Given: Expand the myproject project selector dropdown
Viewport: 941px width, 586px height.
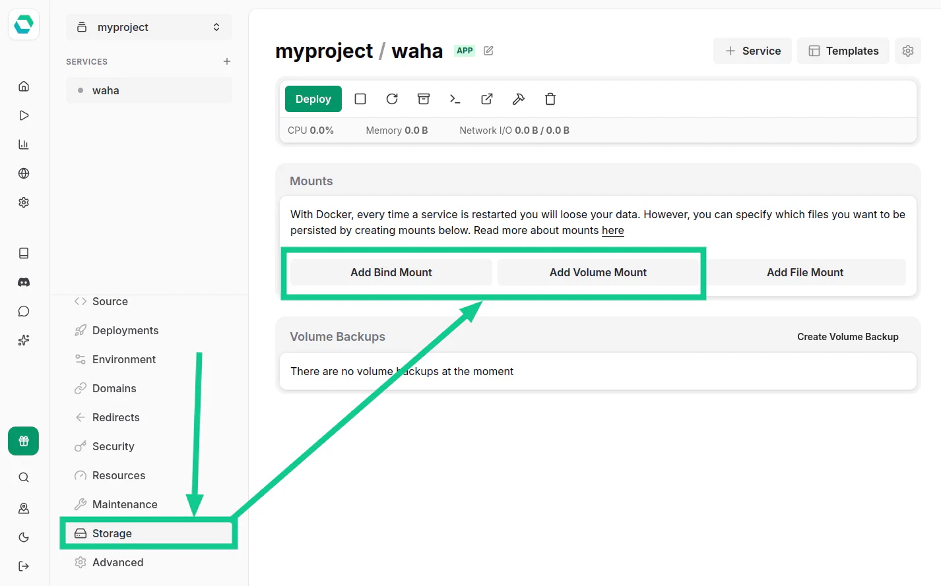Looking at the screenshot, I should (x=149, y=27).
